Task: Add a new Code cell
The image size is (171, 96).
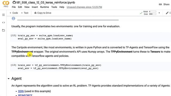Action: click(x=14, y=13)
